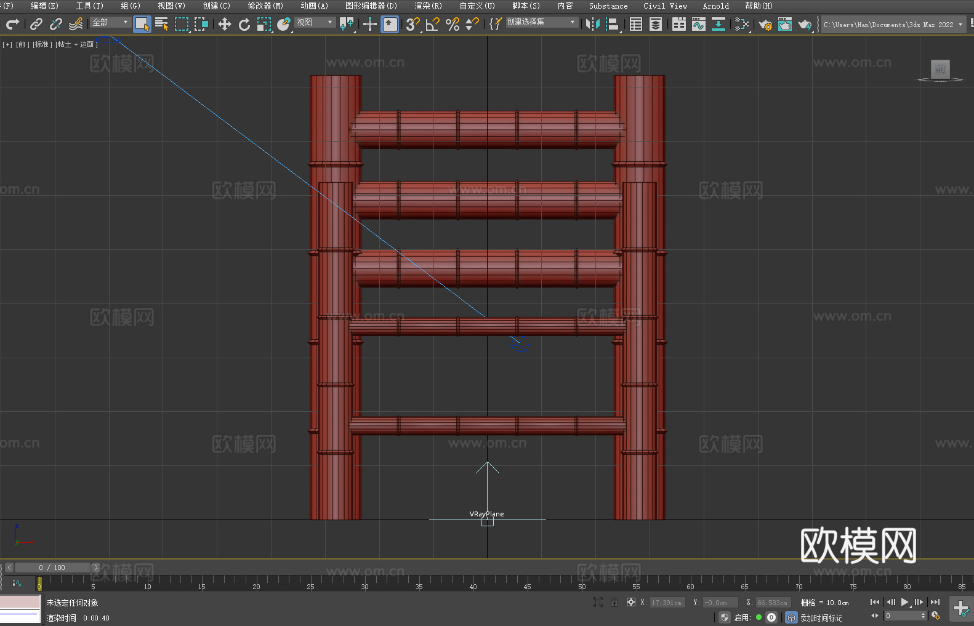The image size is (974, 626).
Task: Open Render Setup teapot-gear icon
Action: (x=765, y=24)
